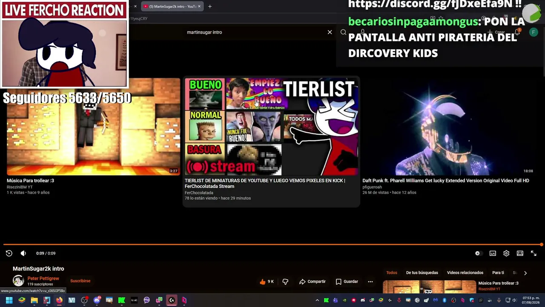
Task: Switch to Firefox in the taskbar
Action: [59, 300]
